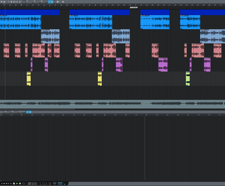The width and height of the screenshot is (225, 186).
Task: Select the second yellow clip
Action: (100, 79)
